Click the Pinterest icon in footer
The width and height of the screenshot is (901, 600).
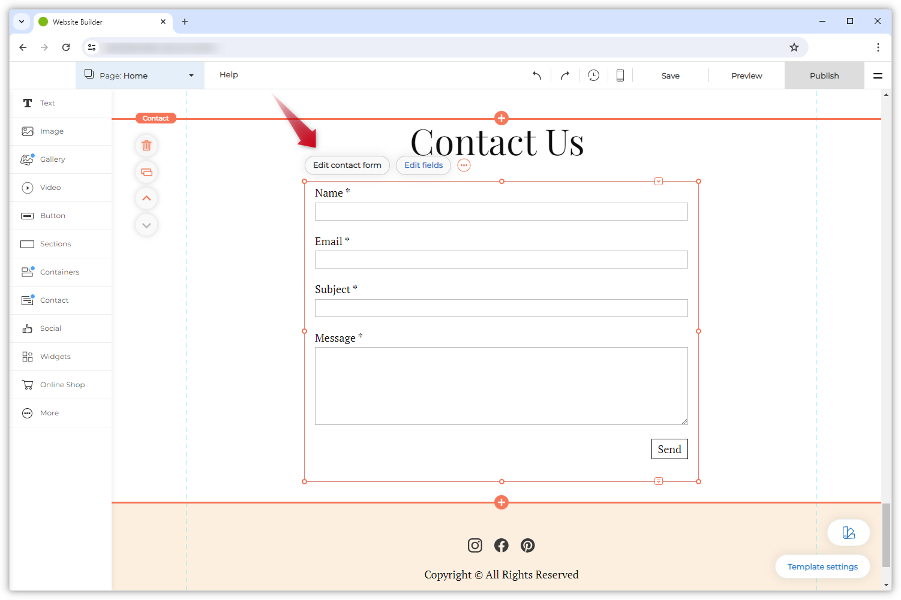tap(528, 545)
